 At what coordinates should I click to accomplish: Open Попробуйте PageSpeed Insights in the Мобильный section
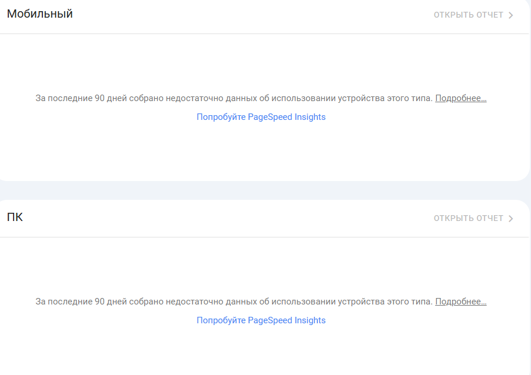(x=261, y=117)
